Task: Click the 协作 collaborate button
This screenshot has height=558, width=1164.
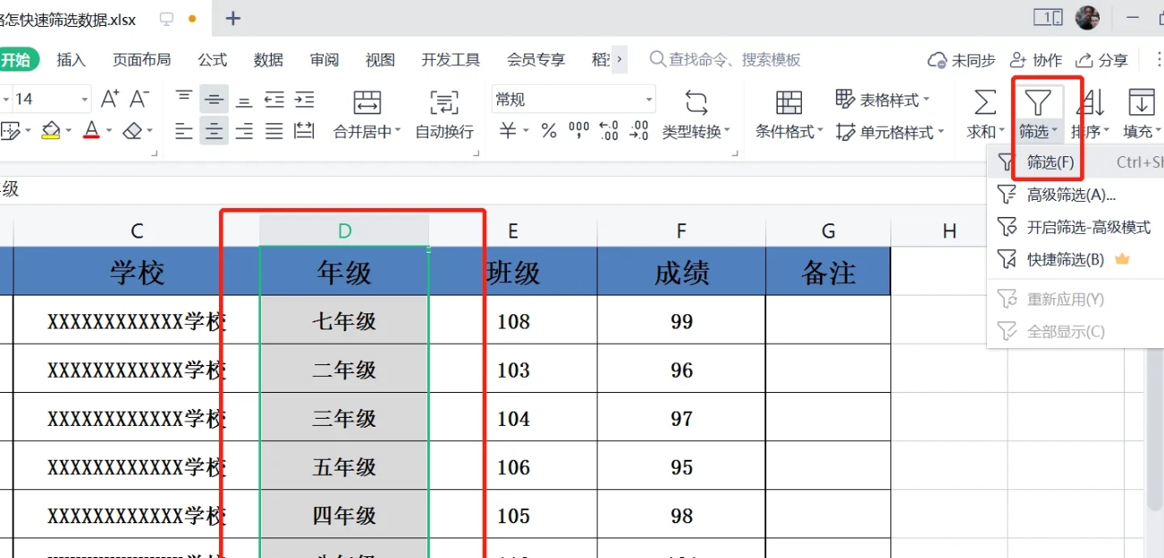Action: [1036, 60]
